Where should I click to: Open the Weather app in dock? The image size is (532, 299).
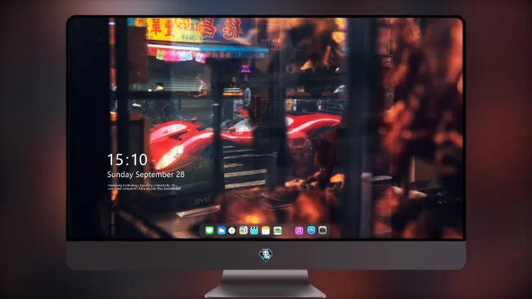221,230
